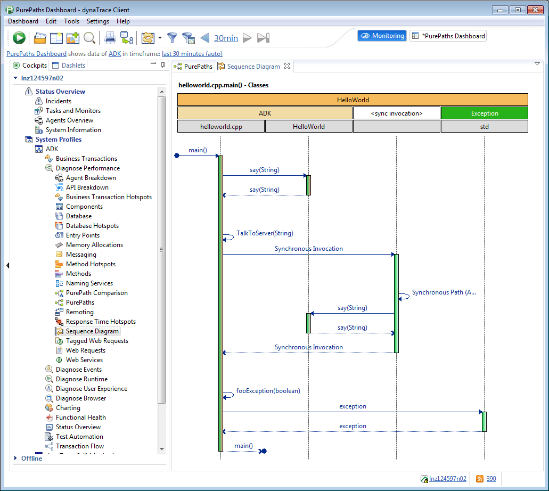Click the Charting pie icon
Image resolution: width=549 pixels, height=491 pixels.
click(x=49, y=407)
